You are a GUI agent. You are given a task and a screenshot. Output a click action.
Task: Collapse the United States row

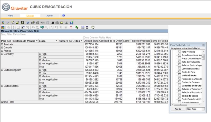click(2, 86)
